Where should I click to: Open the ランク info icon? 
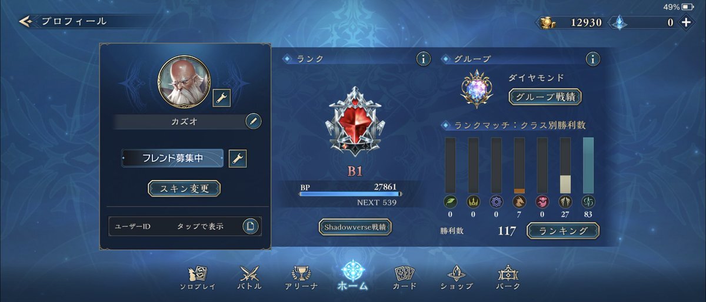[x=423, y=59]
